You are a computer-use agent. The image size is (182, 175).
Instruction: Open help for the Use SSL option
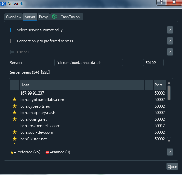170,52
